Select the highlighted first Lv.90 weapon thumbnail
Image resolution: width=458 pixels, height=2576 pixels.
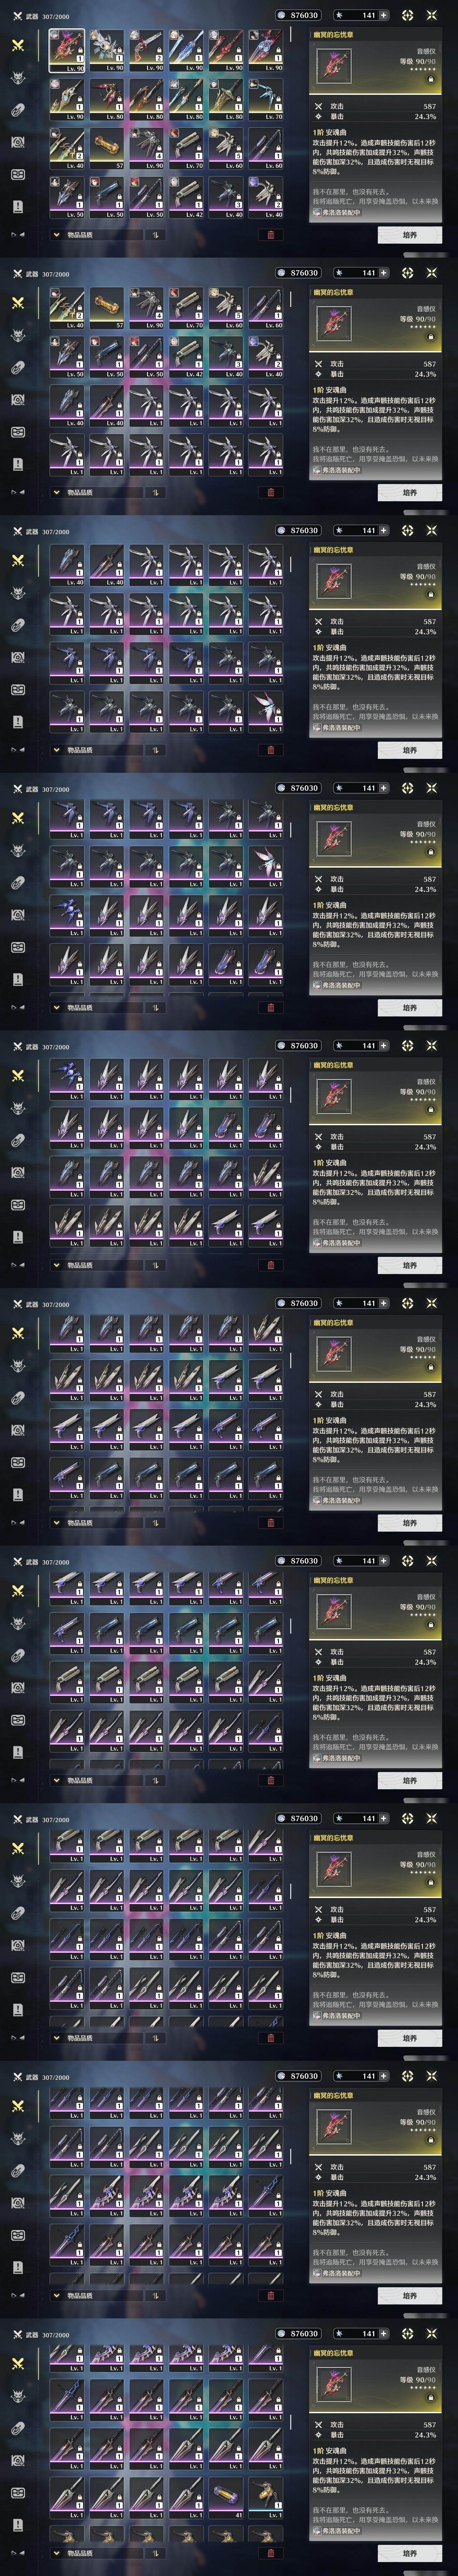pyautogui.click(x=67, y=50)
